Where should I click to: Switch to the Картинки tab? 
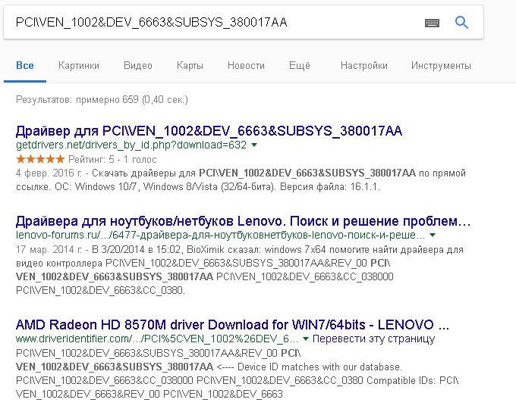pyautogui.click(x=79, y=66)
